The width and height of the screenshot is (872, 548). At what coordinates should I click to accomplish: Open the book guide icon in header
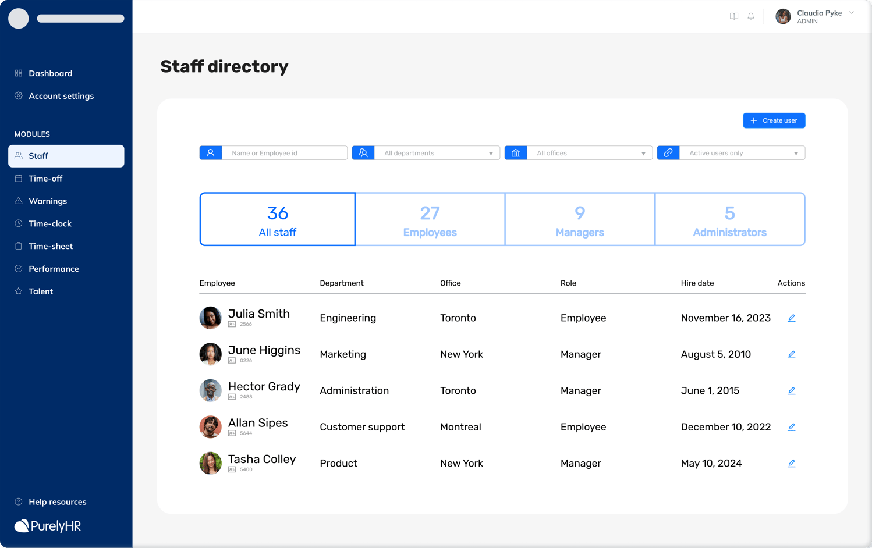(x=734, y=16)
